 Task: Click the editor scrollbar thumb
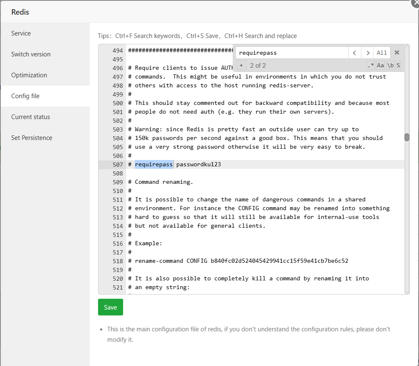pos(406,138)
